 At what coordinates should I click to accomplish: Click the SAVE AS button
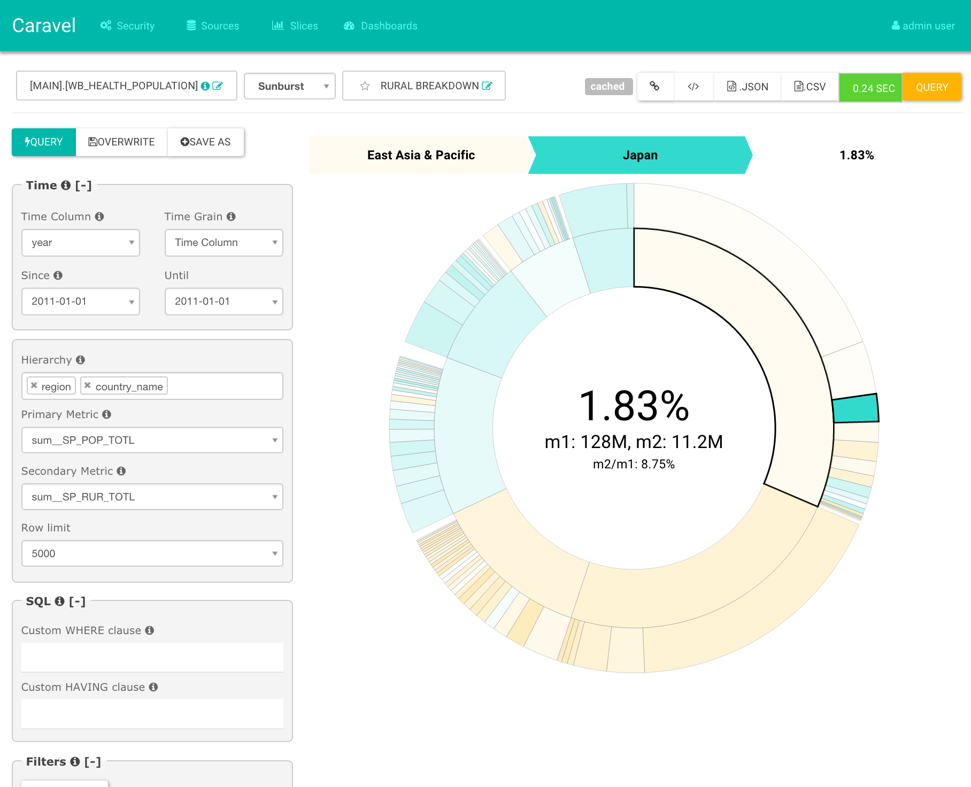206,142
